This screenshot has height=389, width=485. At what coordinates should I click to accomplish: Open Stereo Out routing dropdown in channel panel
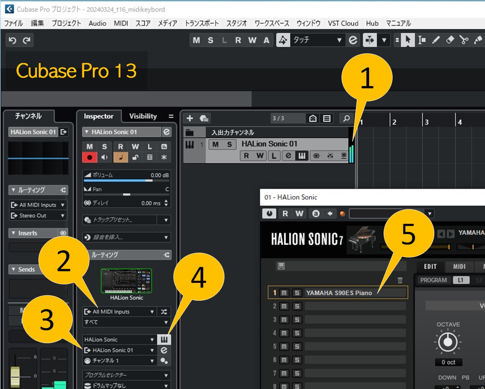pos(38,215)
